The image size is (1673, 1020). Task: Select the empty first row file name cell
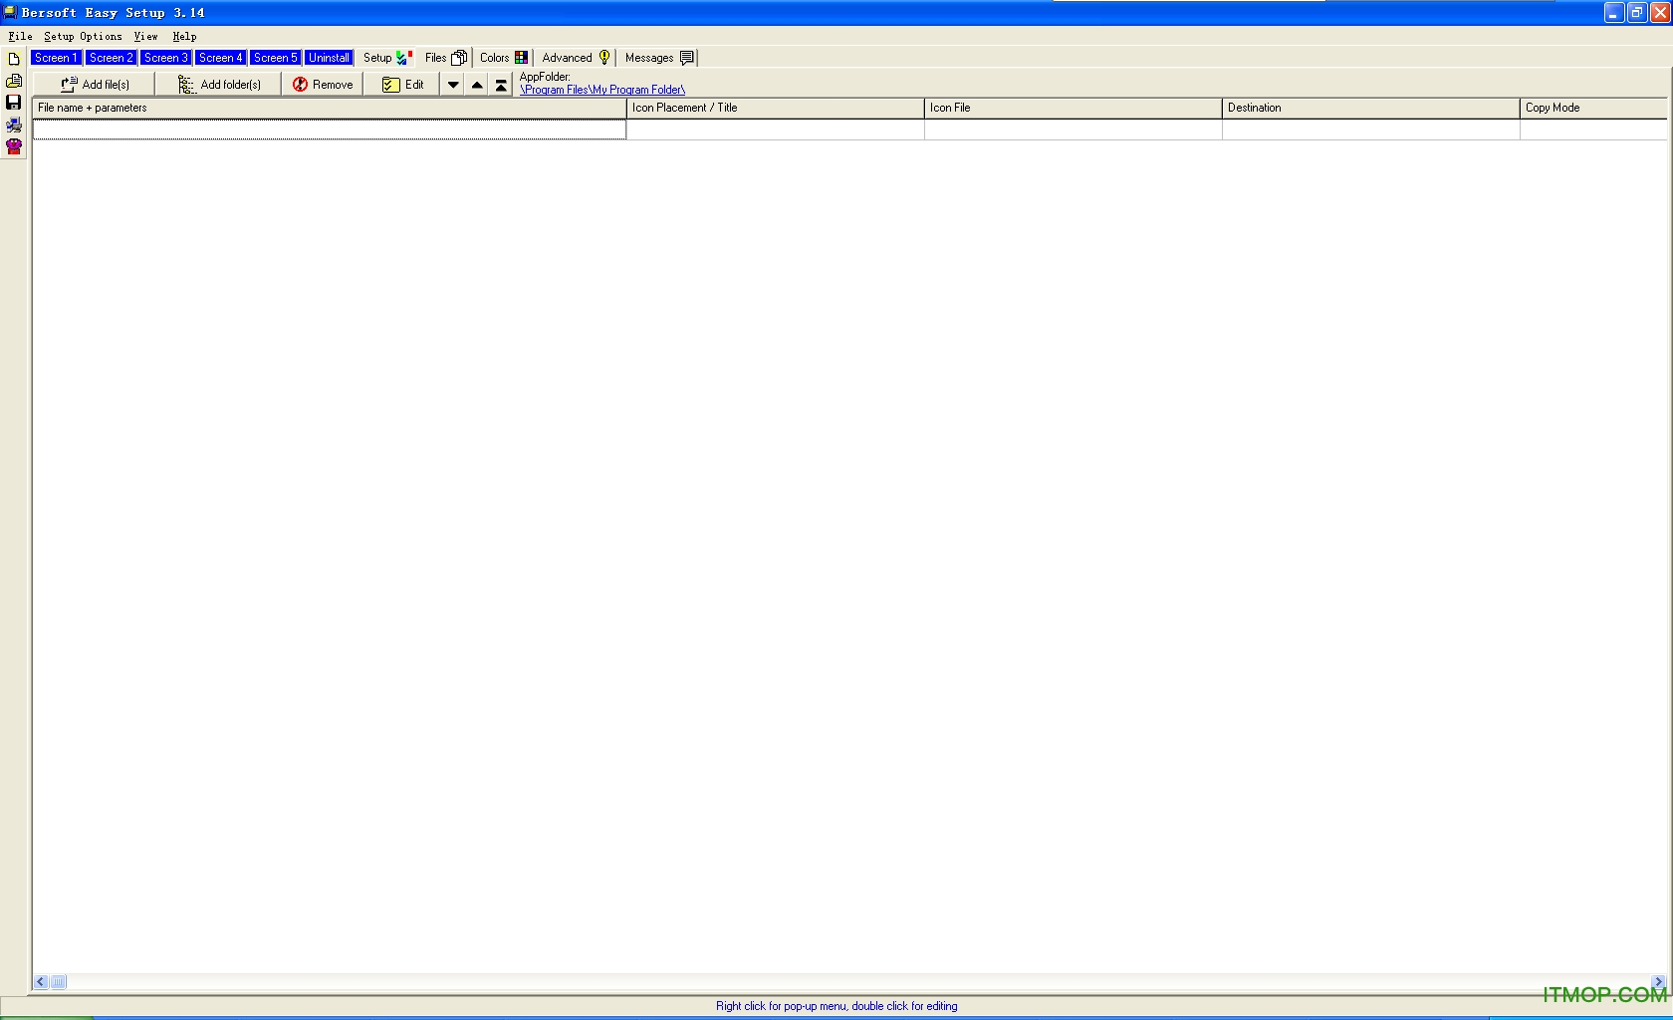pyautogui.click(x=330, y=129)
